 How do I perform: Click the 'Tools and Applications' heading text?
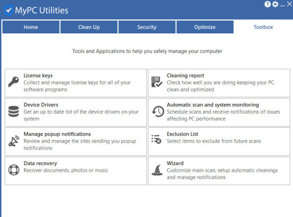(147, 51)
